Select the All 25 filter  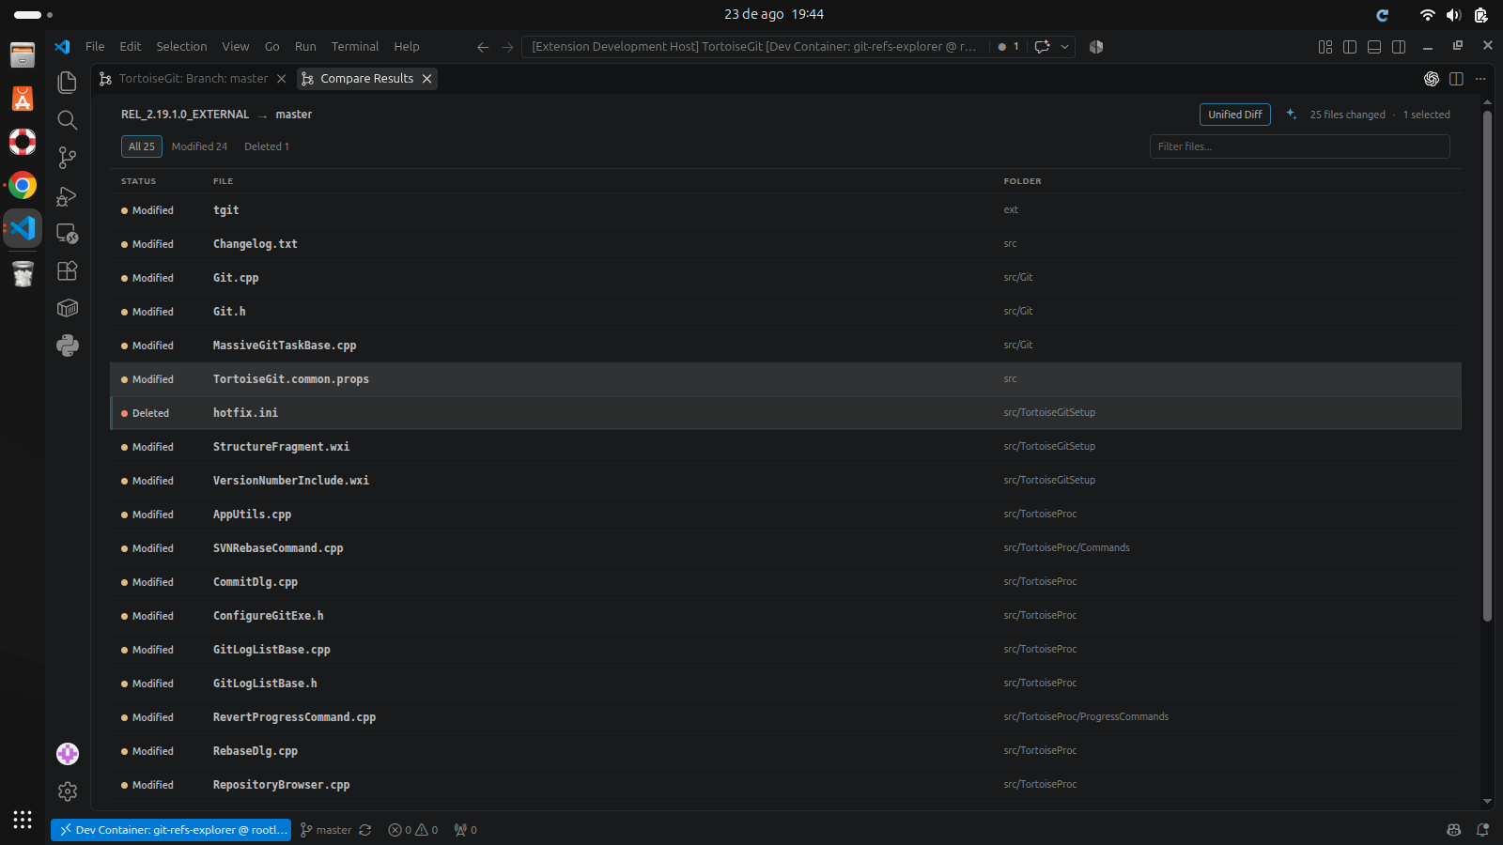142,146
